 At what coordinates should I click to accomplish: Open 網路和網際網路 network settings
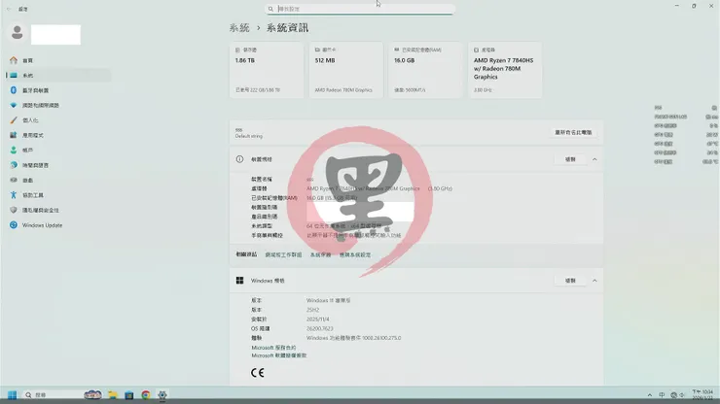41,106
